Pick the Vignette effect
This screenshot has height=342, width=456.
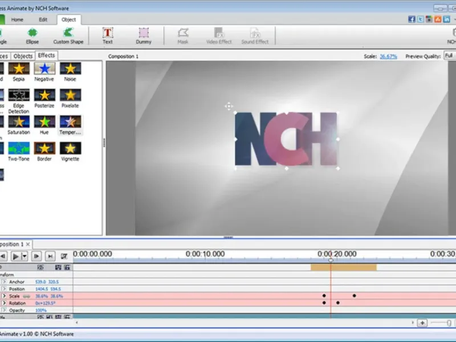[70, 152]
